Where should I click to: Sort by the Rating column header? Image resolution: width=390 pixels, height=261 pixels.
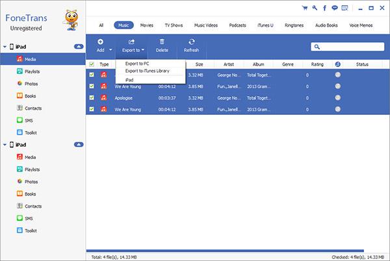click(317, 64)
